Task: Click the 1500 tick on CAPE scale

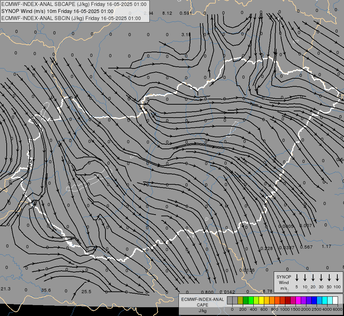Action: click(296, 309)
